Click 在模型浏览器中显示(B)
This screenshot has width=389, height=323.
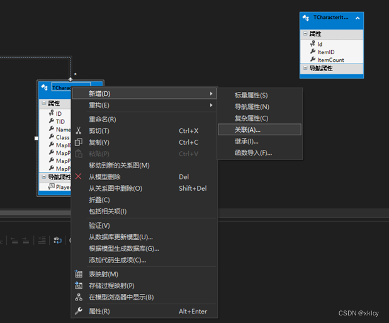144,297
